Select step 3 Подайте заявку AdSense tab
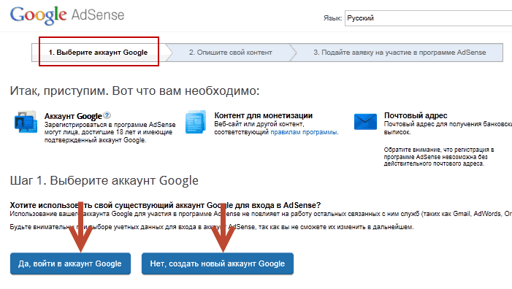 coord(400,53)
